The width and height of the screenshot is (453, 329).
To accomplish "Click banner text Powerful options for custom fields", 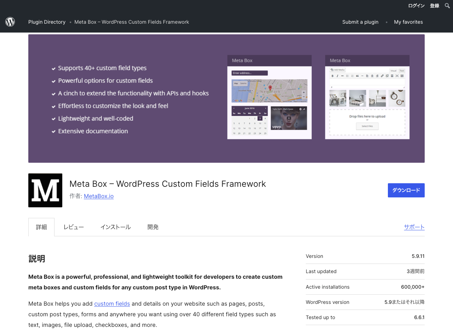I will coord(105,81).
